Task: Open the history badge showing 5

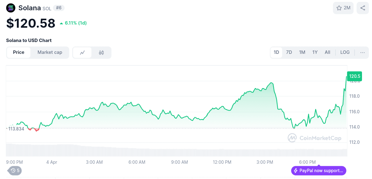Action: (15, 170)
